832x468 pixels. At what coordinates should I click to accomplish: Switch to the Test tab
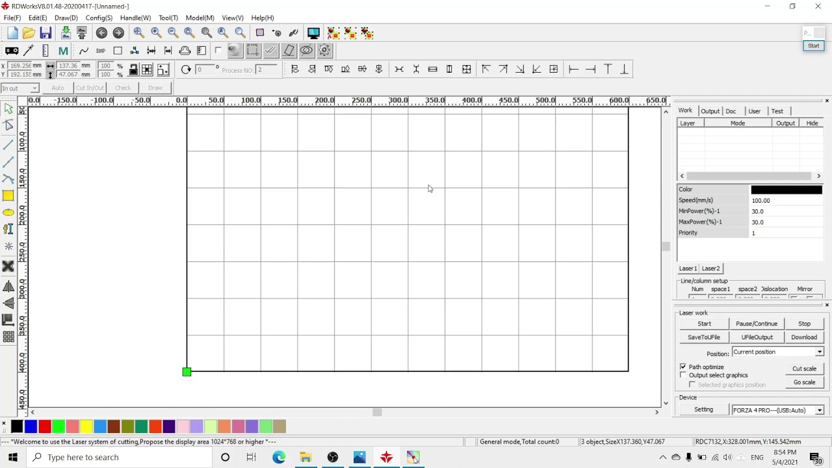(777, 111)
